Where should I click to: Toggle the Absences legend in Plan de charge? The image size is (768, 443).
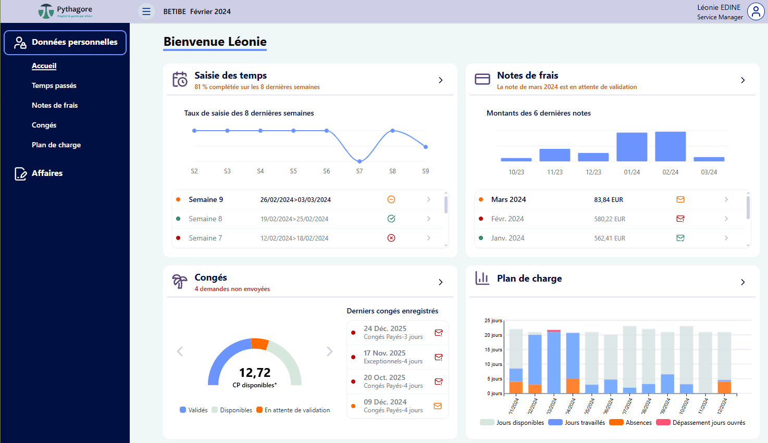pos(631,423)
